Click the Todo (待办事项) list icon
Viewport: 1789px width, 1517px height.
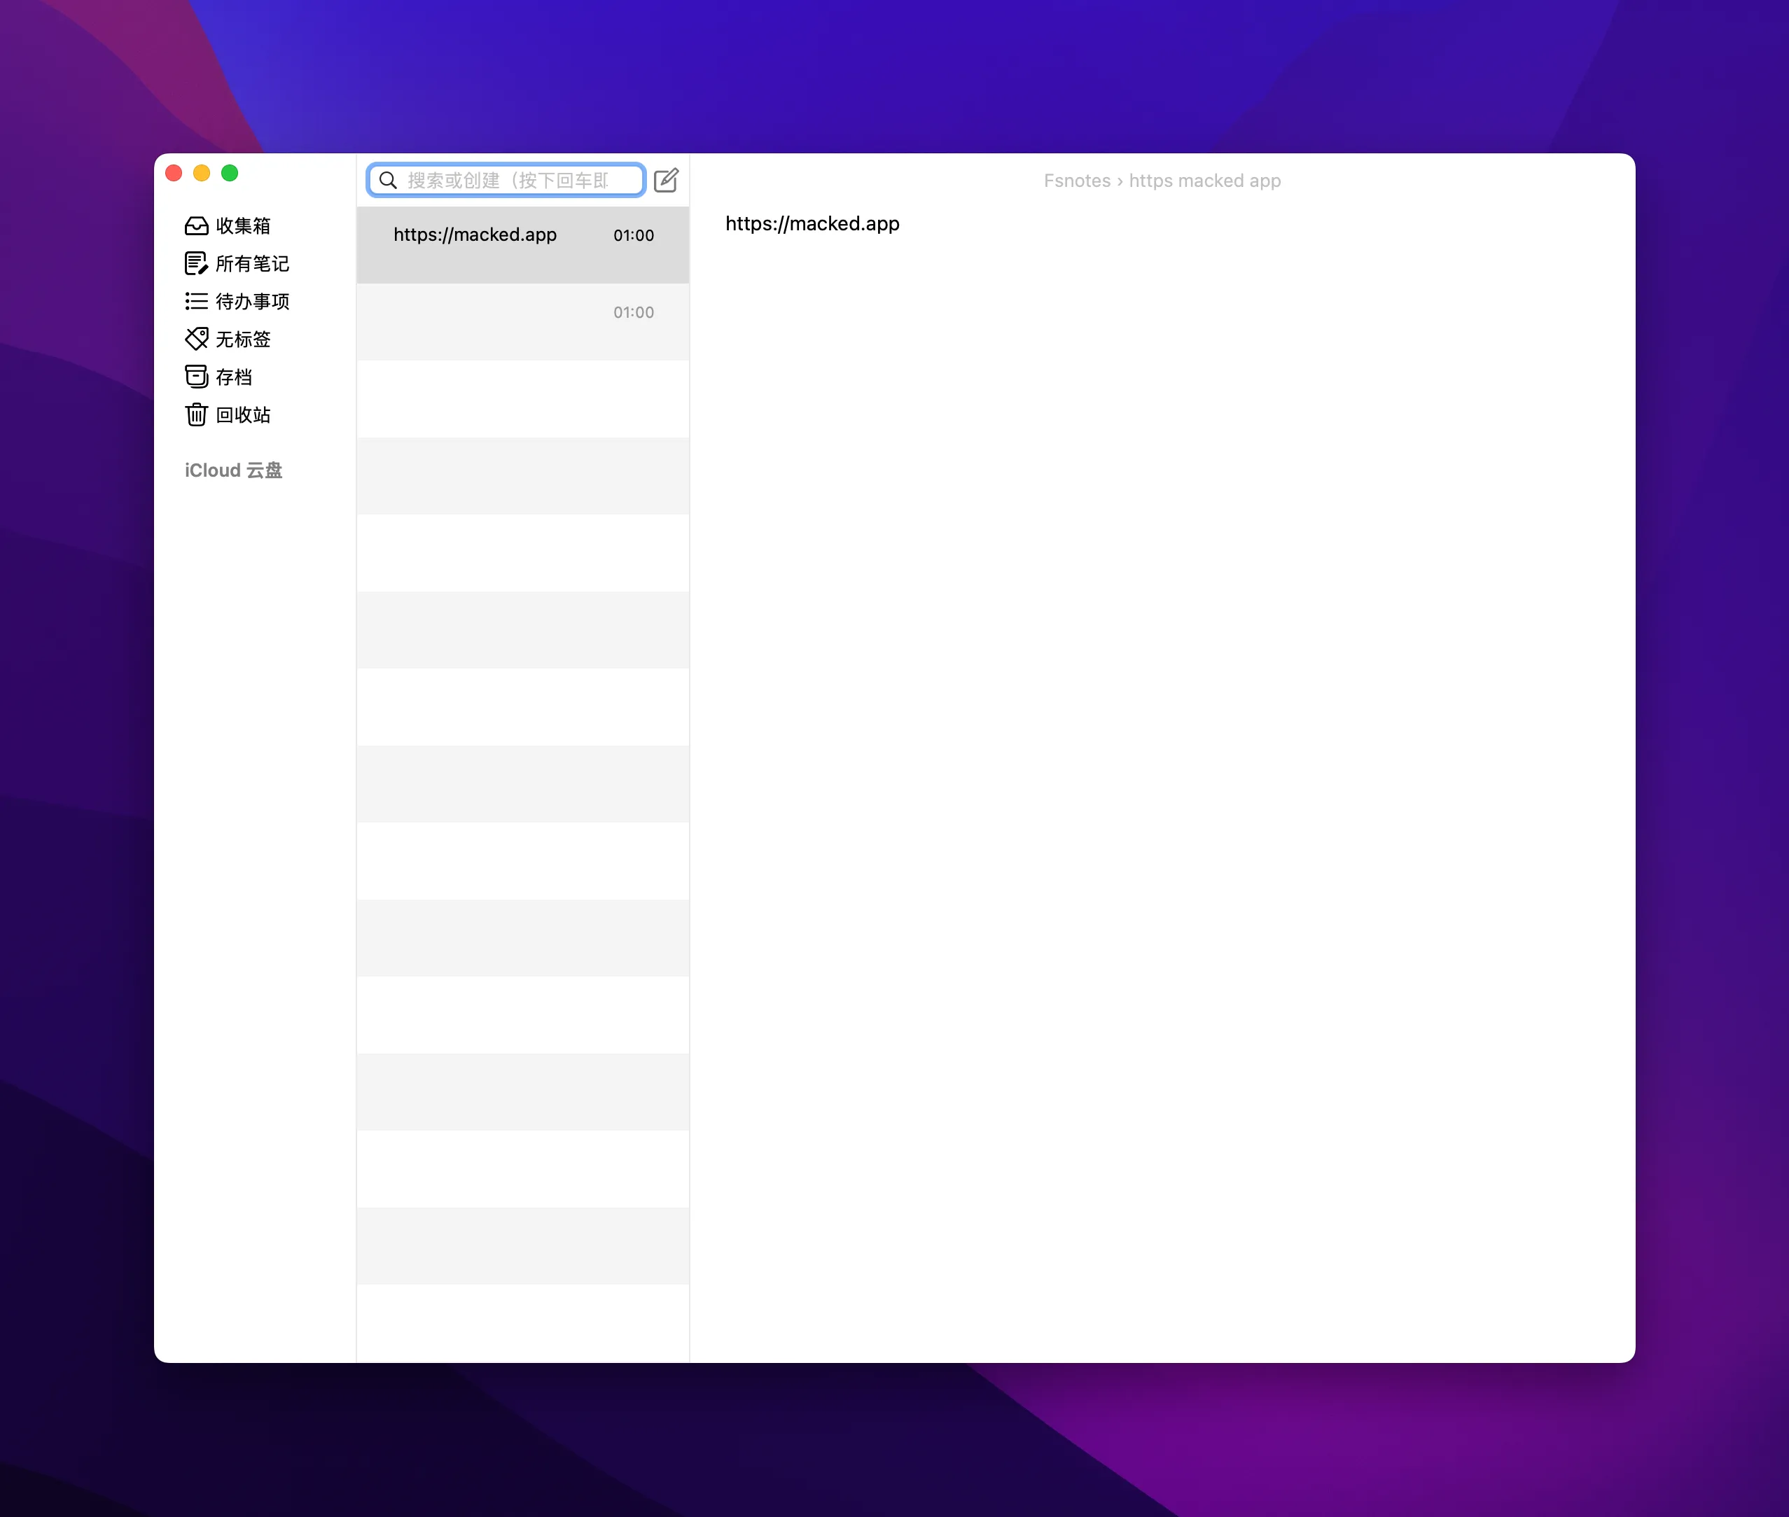click(x=196, y=301)
